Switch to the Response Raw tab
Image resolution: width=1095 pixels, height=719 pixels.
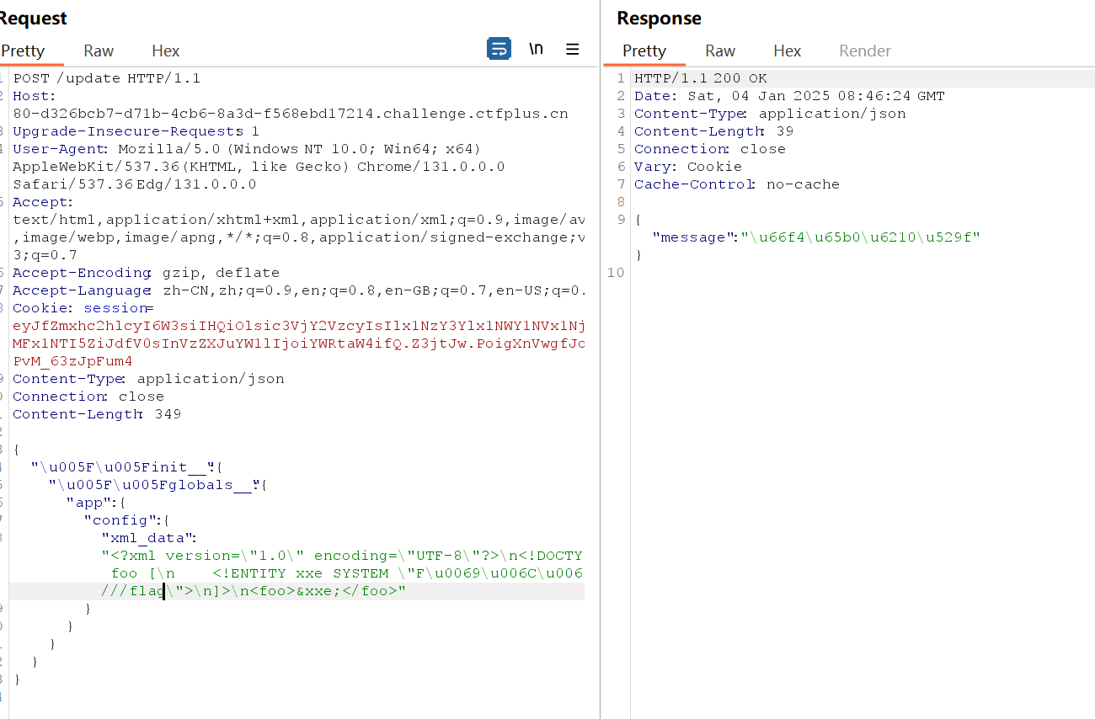tap(720, 51)
